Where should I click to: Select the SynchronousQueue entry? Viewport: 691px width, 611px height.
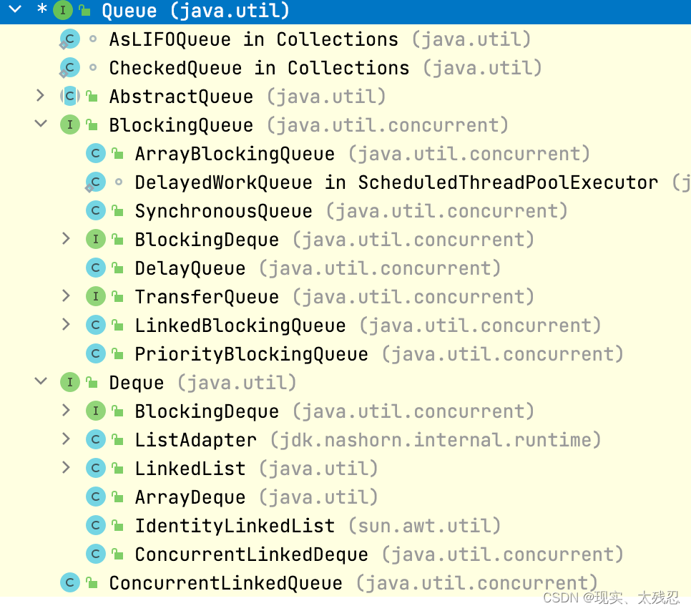pos(351,211)
